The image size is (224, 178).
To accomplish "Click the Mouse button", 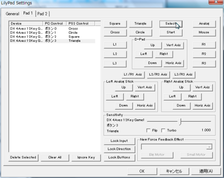I will [x=204, y=32].
